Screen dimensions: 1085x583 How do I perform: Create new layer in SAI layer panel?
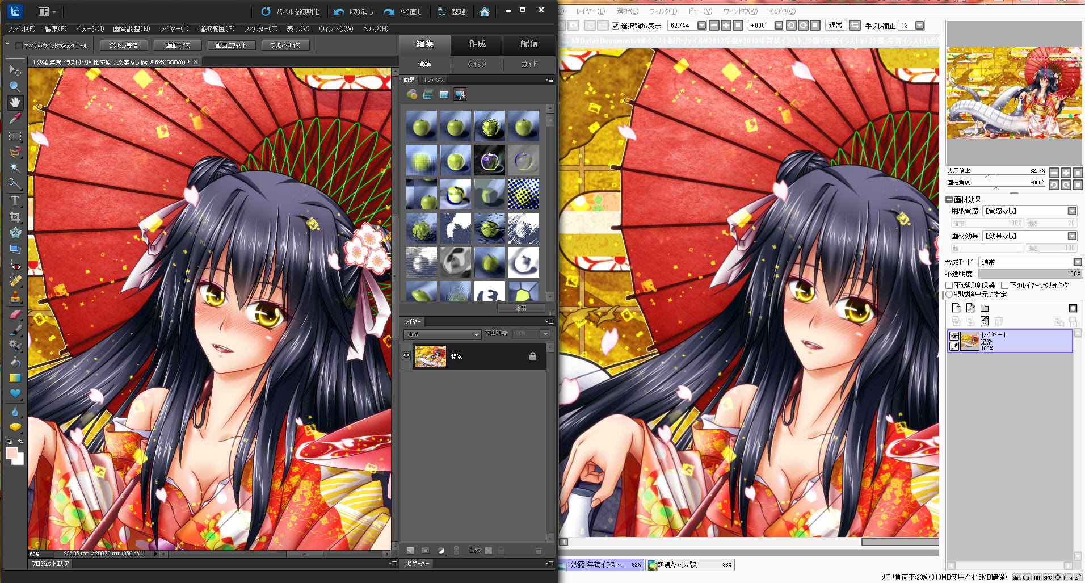(956, 308)
